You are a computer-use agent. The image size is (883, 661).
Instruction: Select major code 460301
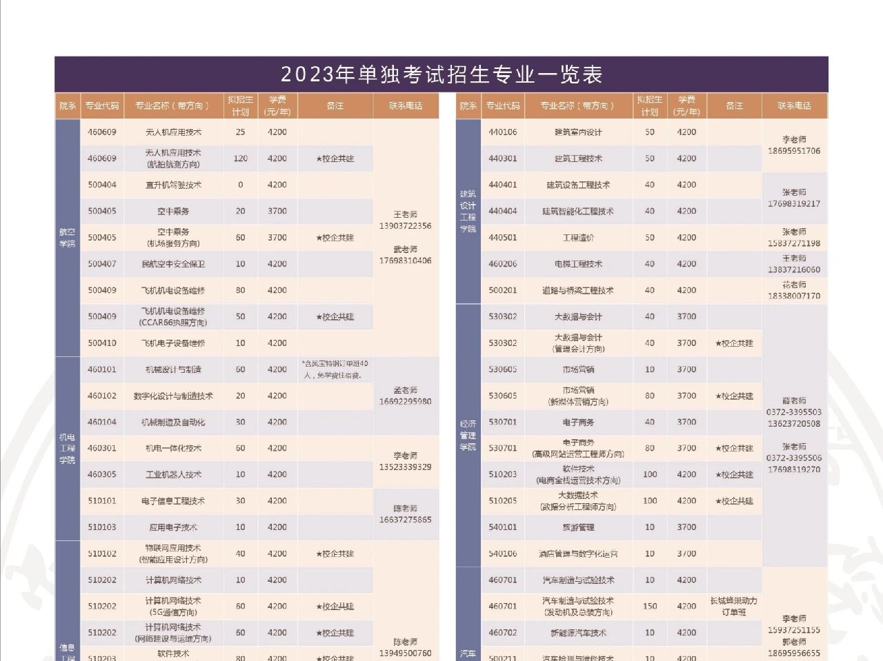click(x=102, y=448)
